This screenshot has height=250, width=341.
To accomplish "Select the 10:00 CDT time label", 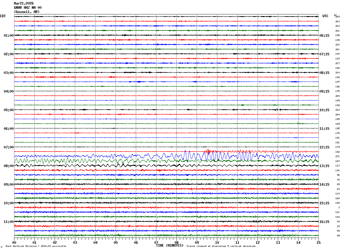I will 9,203.
